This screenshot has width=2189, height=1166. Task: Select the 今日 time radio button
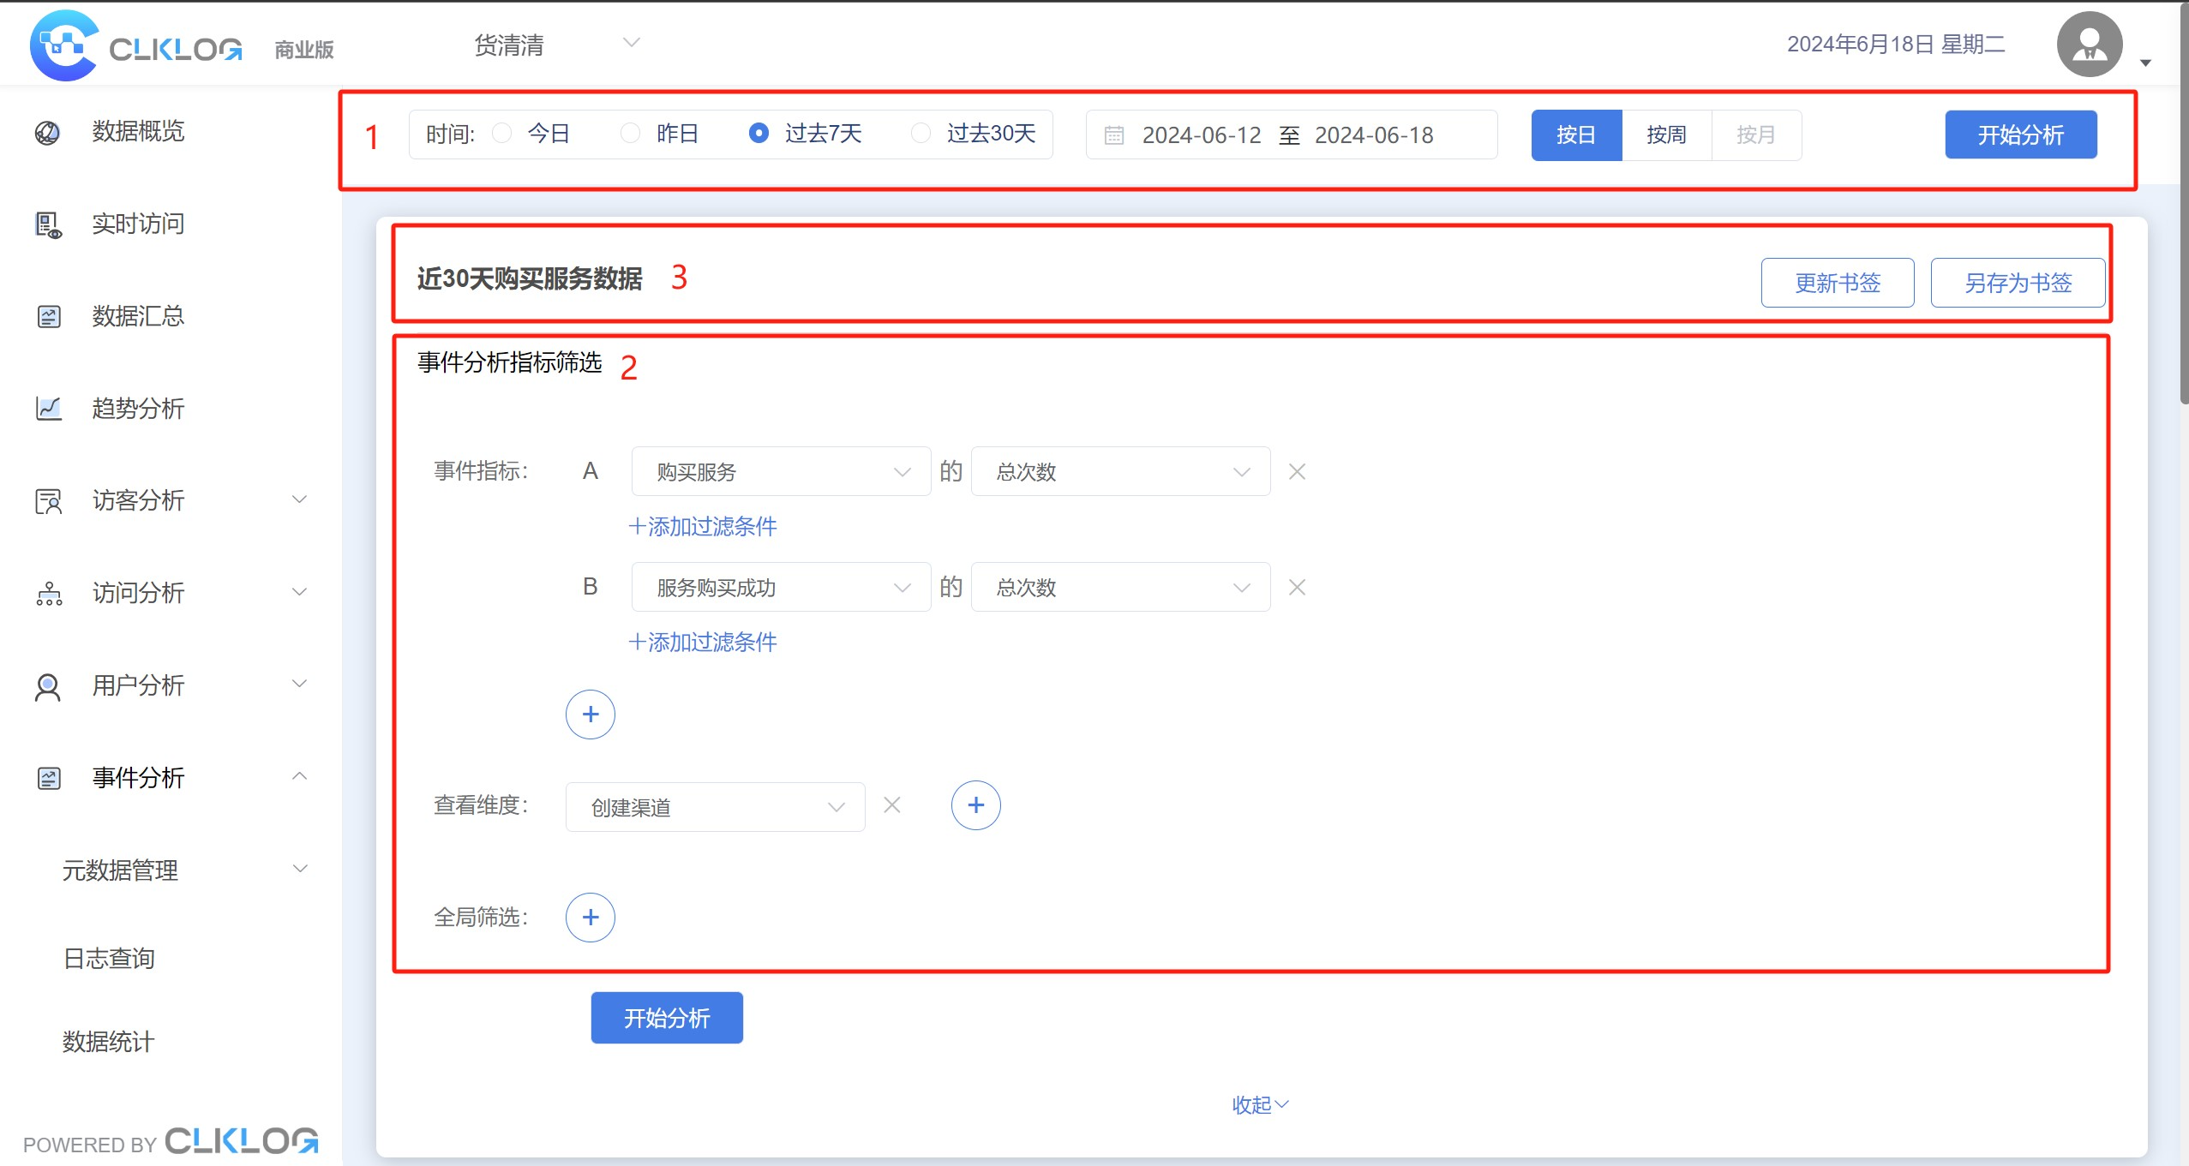click(x=502, y=134)
